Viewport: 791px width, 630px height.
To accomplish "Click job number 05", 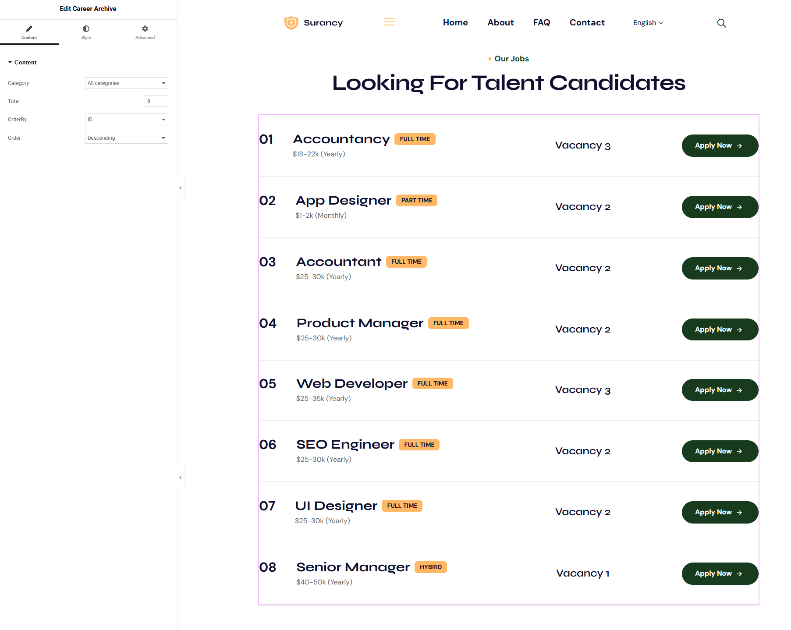I will pyautogui.click(x=268, y=384).
